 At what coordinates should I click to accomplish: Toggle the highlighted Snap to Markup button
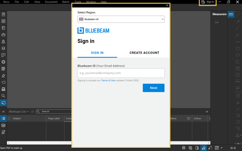click(204, 148)
